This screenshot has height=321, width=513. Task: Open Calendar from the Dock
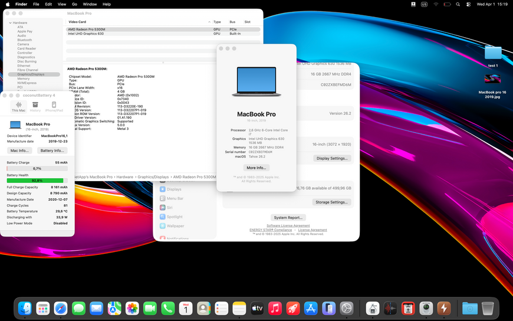(x=186, y=308)
